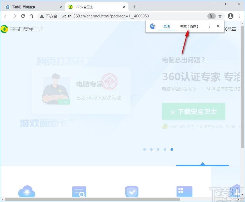Switch to the 下载吧_百度搜索 tab

pos(32,7)
